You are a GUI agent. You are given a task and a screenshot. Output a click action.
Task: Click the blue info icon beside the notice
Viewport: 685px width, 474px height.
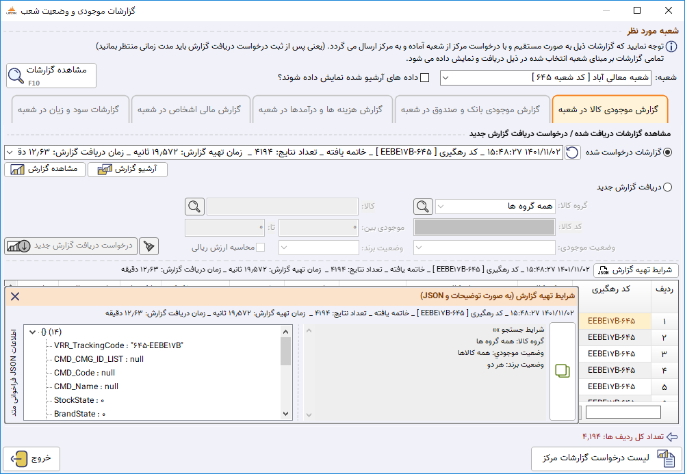[x=671, y=47]
